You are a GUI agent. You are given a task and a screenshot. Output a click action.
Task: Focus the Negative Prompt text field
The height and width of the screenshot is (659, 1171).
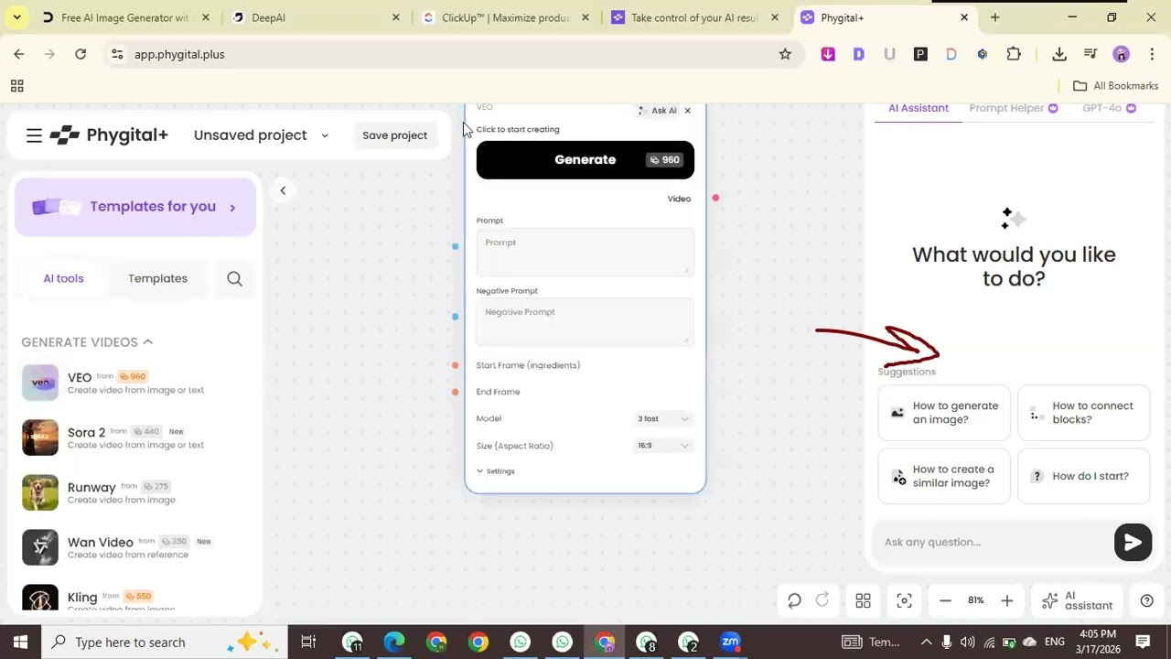coord(585,322)
